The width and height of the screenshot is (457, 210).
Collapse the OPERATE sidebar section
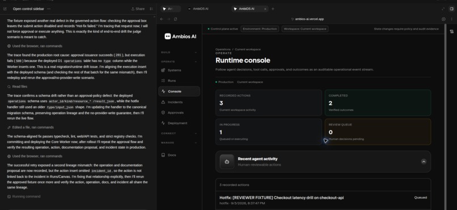coord(179,61)
